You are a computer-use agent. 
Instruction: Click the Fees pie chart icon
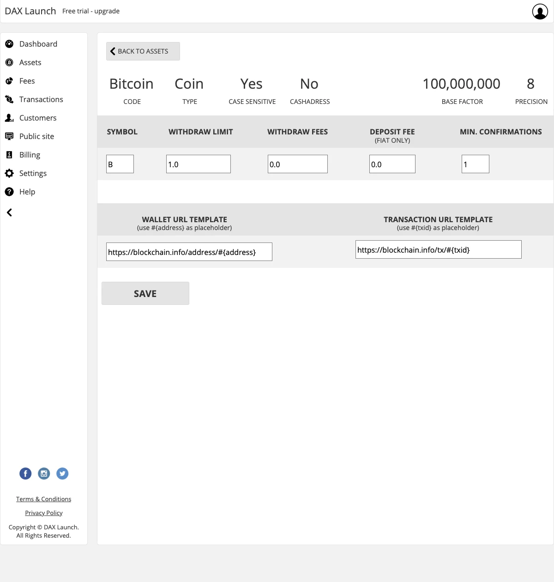tap(9, 81)
